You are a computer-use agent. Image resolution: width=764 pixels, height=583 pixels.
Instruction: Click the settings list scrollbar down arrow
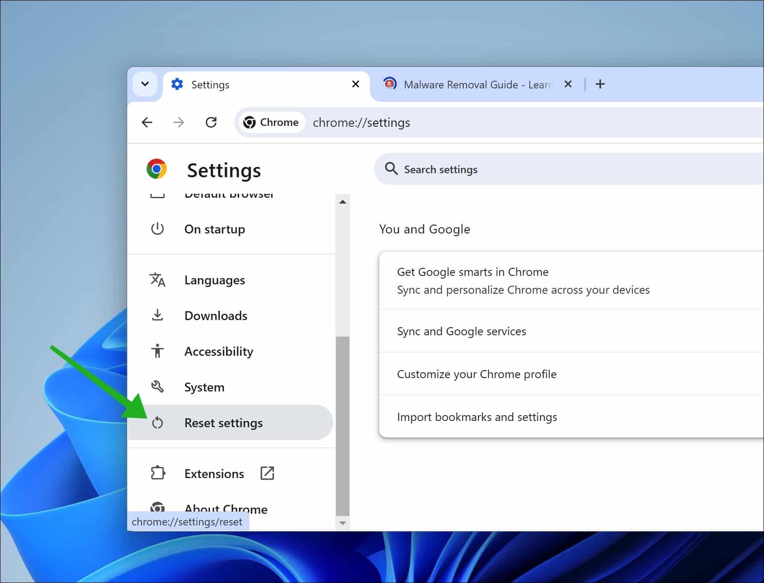342,522
